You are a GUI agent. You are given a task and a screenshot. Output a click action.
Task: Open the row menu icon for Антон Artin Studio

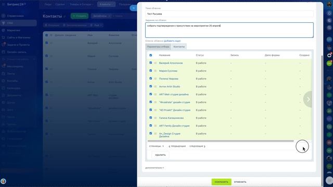[155, 87]
